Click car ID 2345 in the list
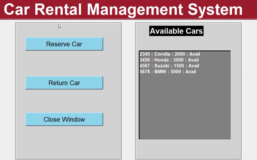This screenshot has width=257, height=160. pyautogui.click(x=145, y=54)
